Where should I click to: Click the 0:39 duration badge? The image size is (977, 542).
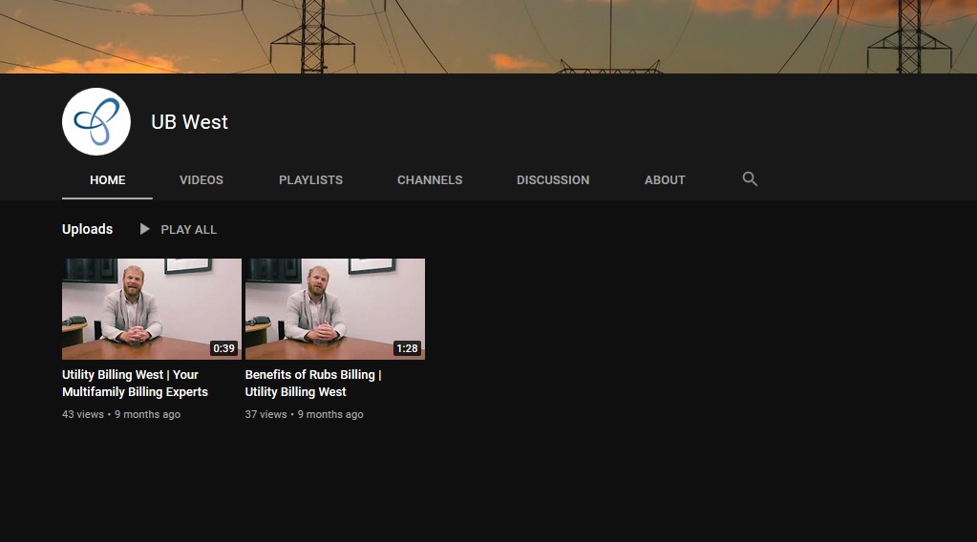223,348
